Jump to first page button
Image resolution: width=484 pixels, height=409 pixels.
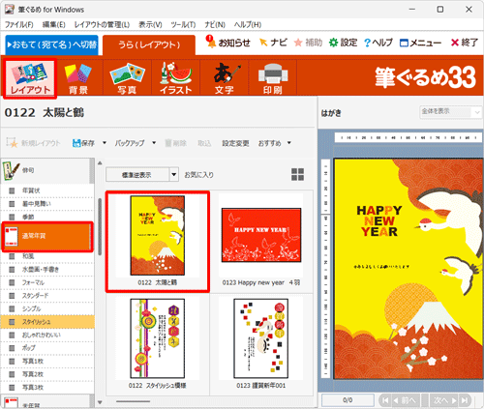pyautogui.click(x=385, y=400)
